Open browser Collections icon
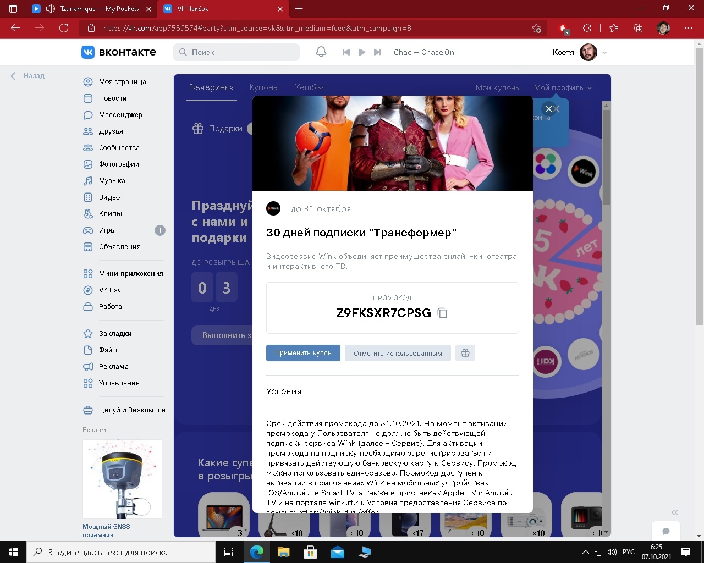The height and width of the screenshot is (563, 704). click(638, 28)
